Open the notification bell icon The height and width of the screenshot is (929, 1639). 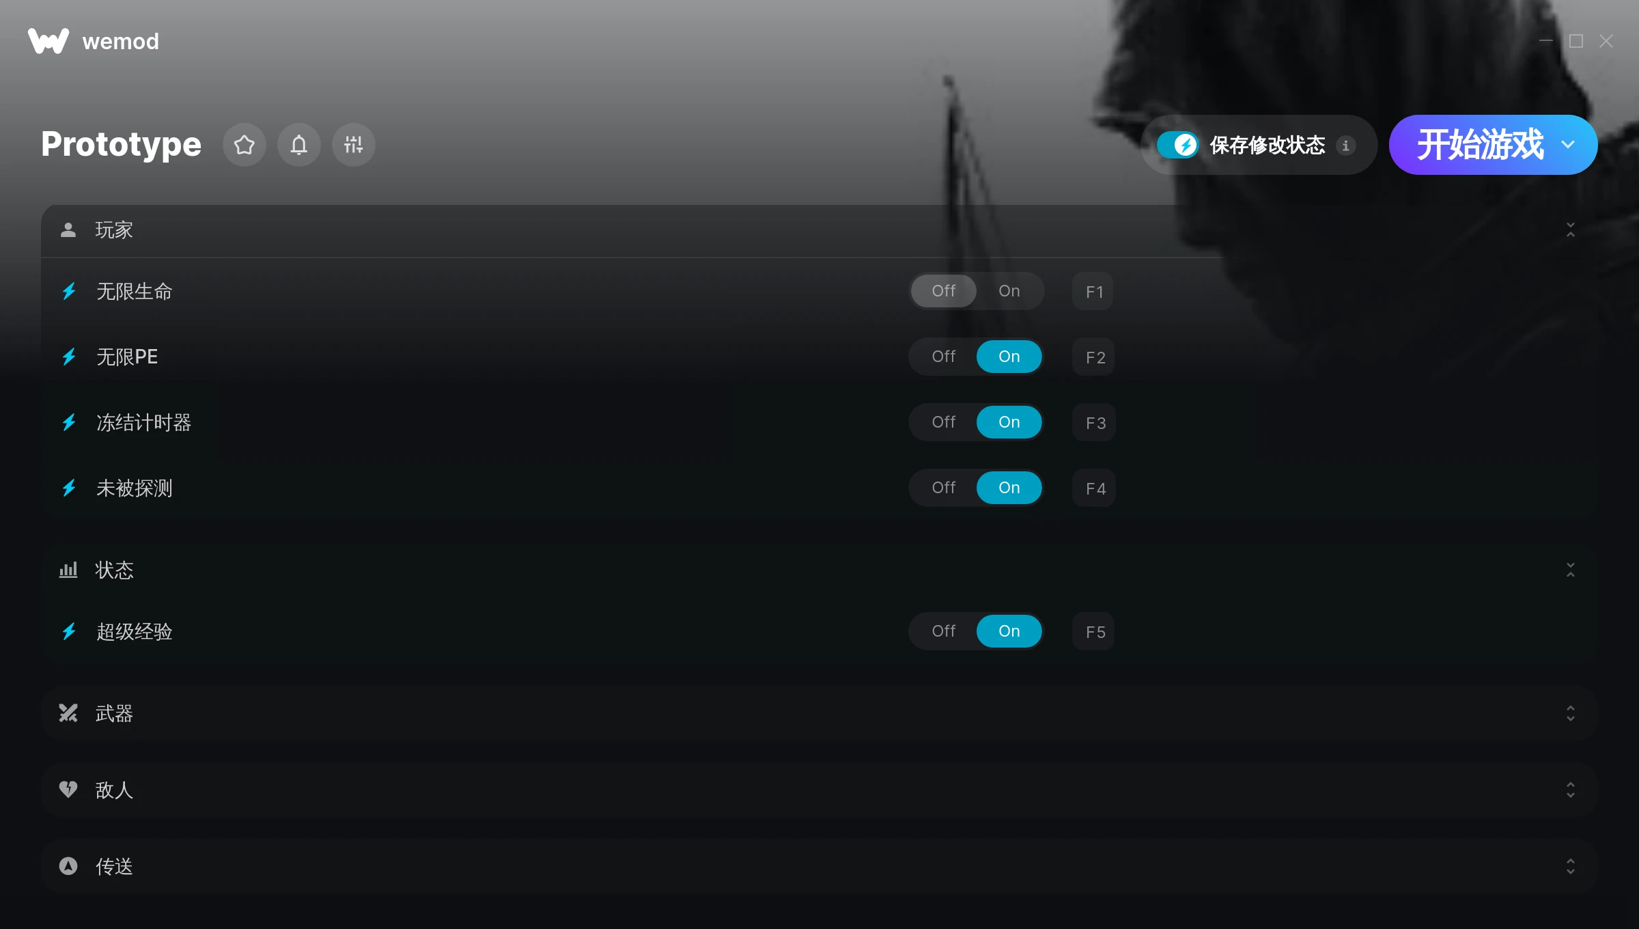[x=299, y=145]
